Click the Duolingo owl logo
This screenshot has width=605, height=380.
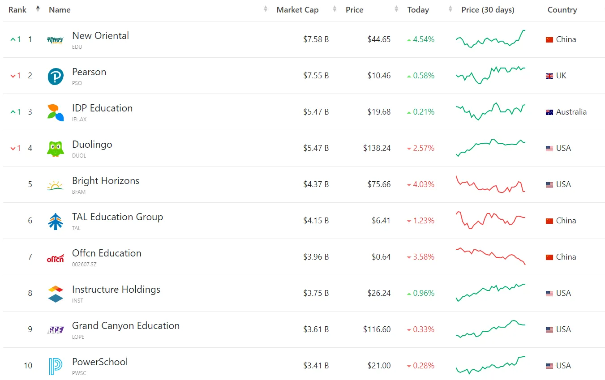56,149
